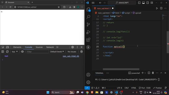Maximize the terminal panel with chevron
The image size is (169, 95).
(x=161, y=73)
